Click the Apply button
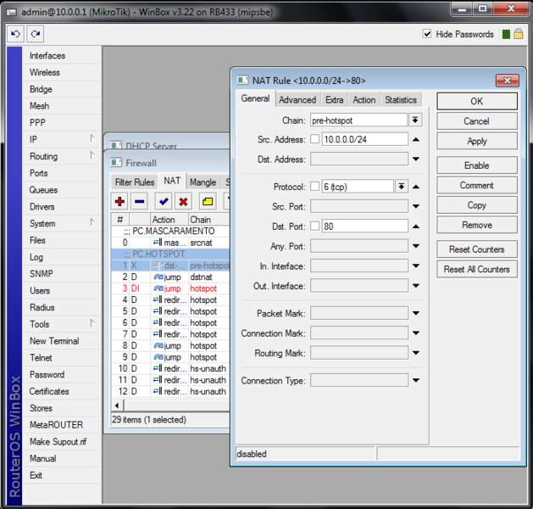Screen dimensions: 533x509 (477, 141)
